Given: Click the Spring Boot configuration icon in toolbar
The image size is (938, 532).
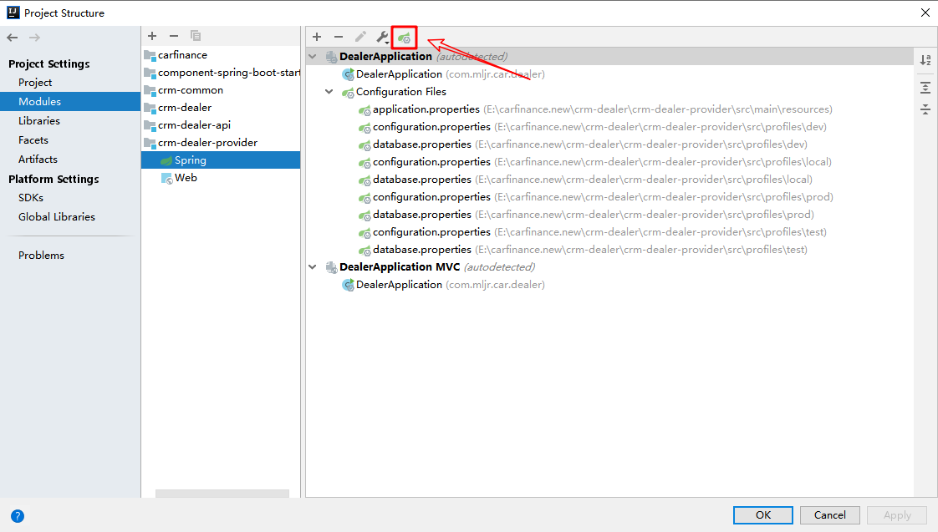Looking at the screenshot, I should tap(404, 37).
